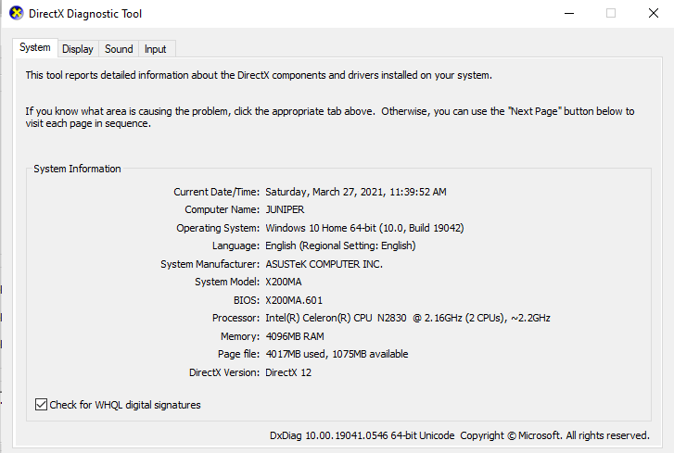Click the Current Date/Time value
The width and height of the screenshot is (674, 453).
tap(356, 192)
